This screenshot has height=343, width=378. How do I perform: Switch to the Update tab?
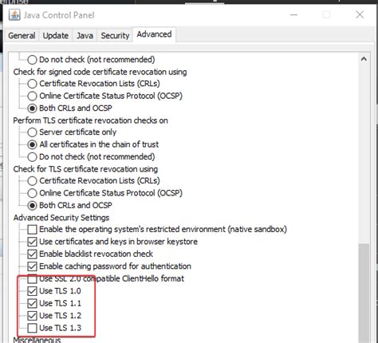pos(56,35)
